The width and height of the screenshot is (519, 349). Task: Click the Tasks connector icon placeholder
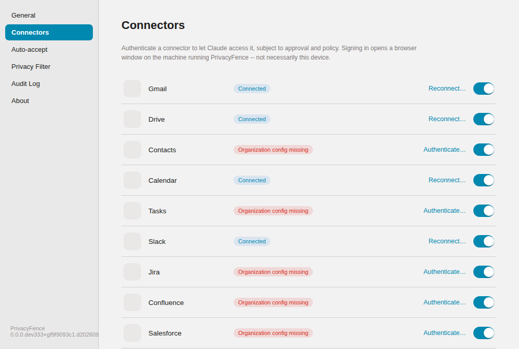[132, 211]
